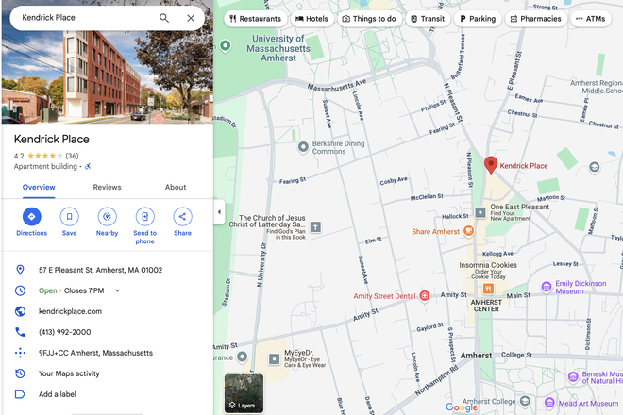
Task: Click the label tag icon
Action: (20, 394)
